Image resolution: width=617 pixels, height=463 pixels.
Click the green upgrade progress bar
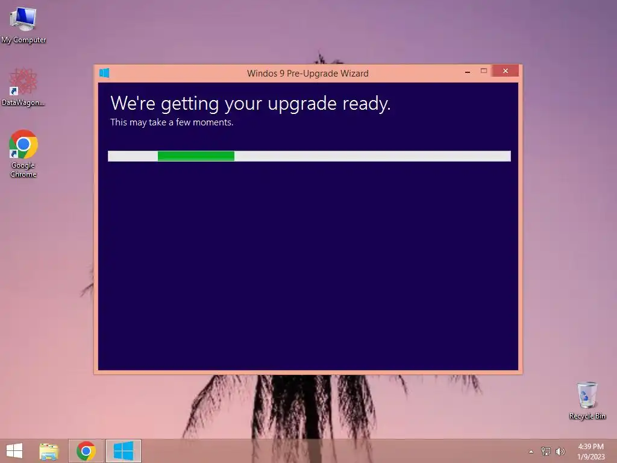(x=309, y=156)
